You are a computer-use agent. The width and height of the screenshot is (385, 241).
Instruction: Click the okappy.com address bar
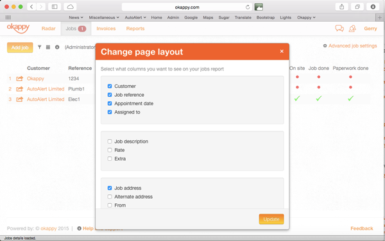coord(187,7)
